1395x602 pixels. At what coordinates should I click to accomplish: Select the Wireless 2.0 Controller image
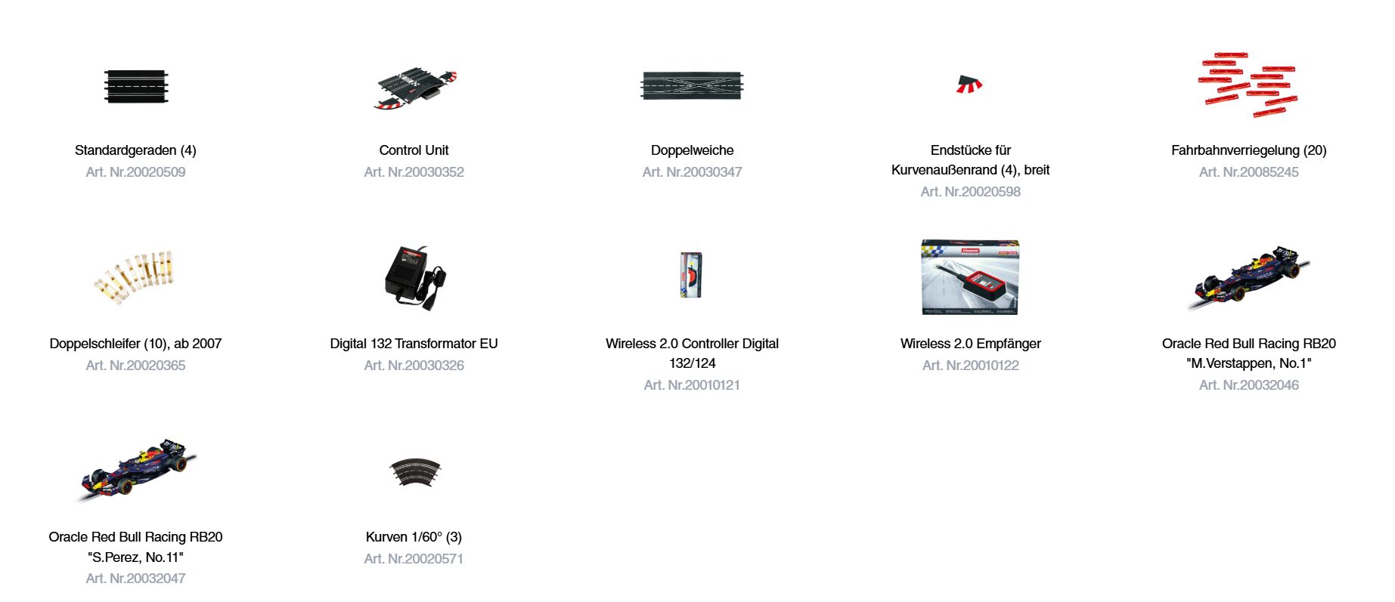coord(691,275)
